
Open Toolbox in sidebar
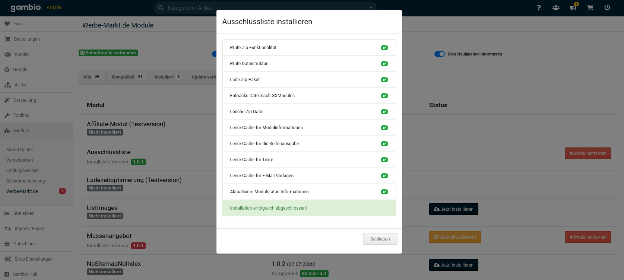point(37,115)
